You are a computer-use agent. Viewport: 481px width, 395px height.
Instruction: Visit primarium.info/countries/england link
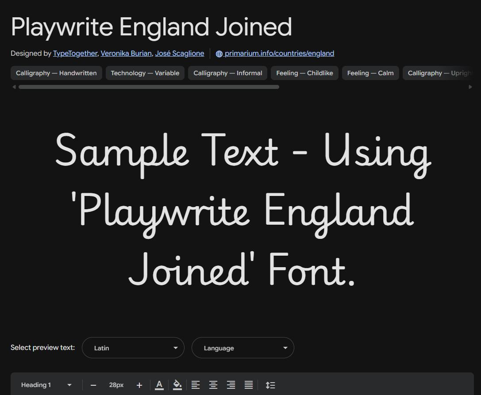click(x=279, y=54)
